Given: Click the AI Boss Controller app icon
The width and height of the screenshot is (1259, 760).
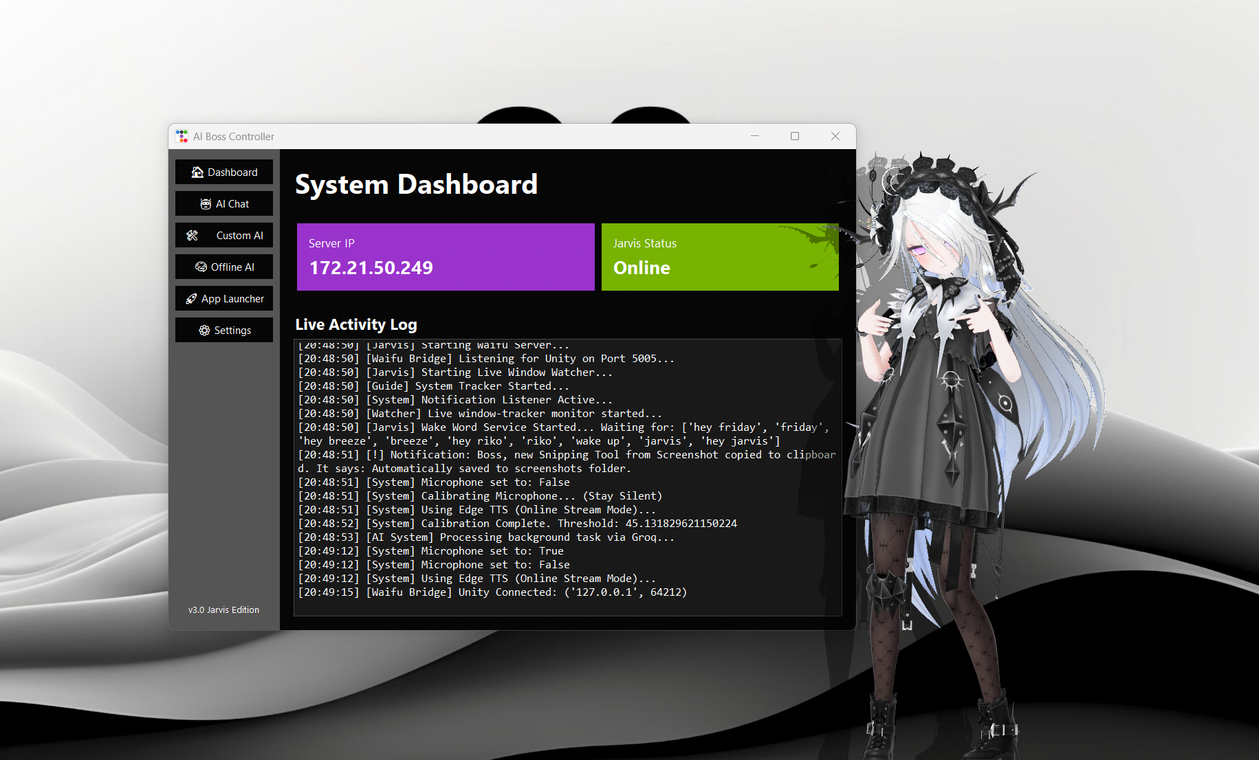Looking at the screenshot, I should (x=182, y=137).
